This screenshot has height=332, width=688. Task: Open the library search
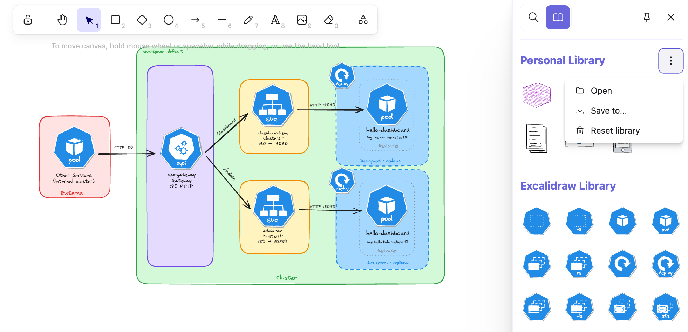[533, 17]
